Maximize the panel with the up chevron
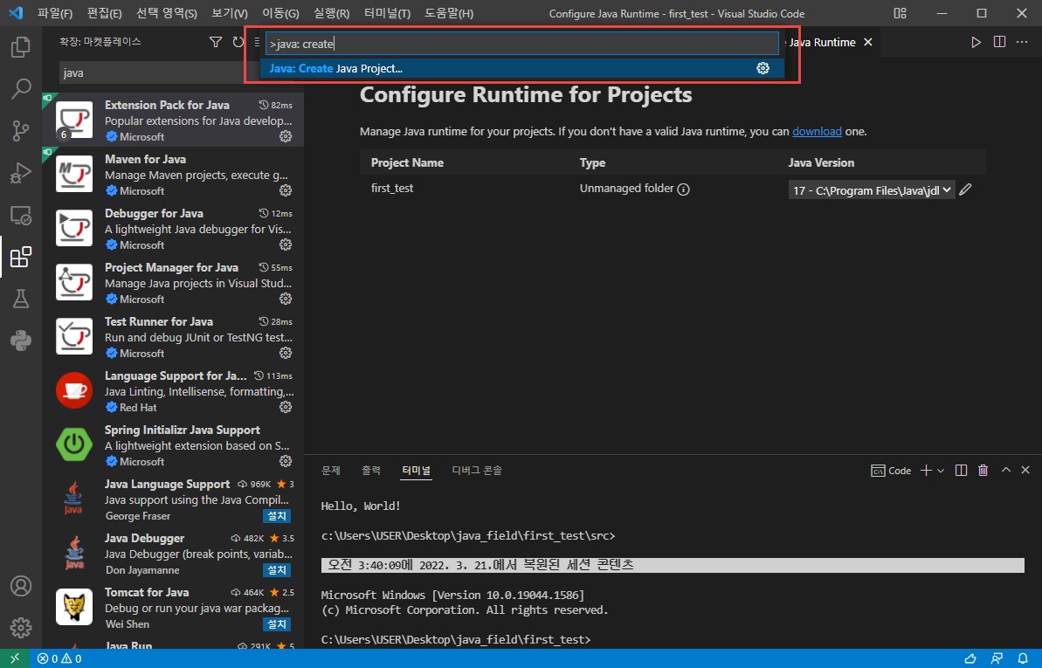This screenshot has width=1042, height=668. click(x=1005, y=470)
